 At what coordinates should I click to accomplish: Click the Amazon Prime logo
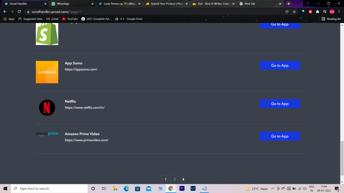(x=47, y=134)
